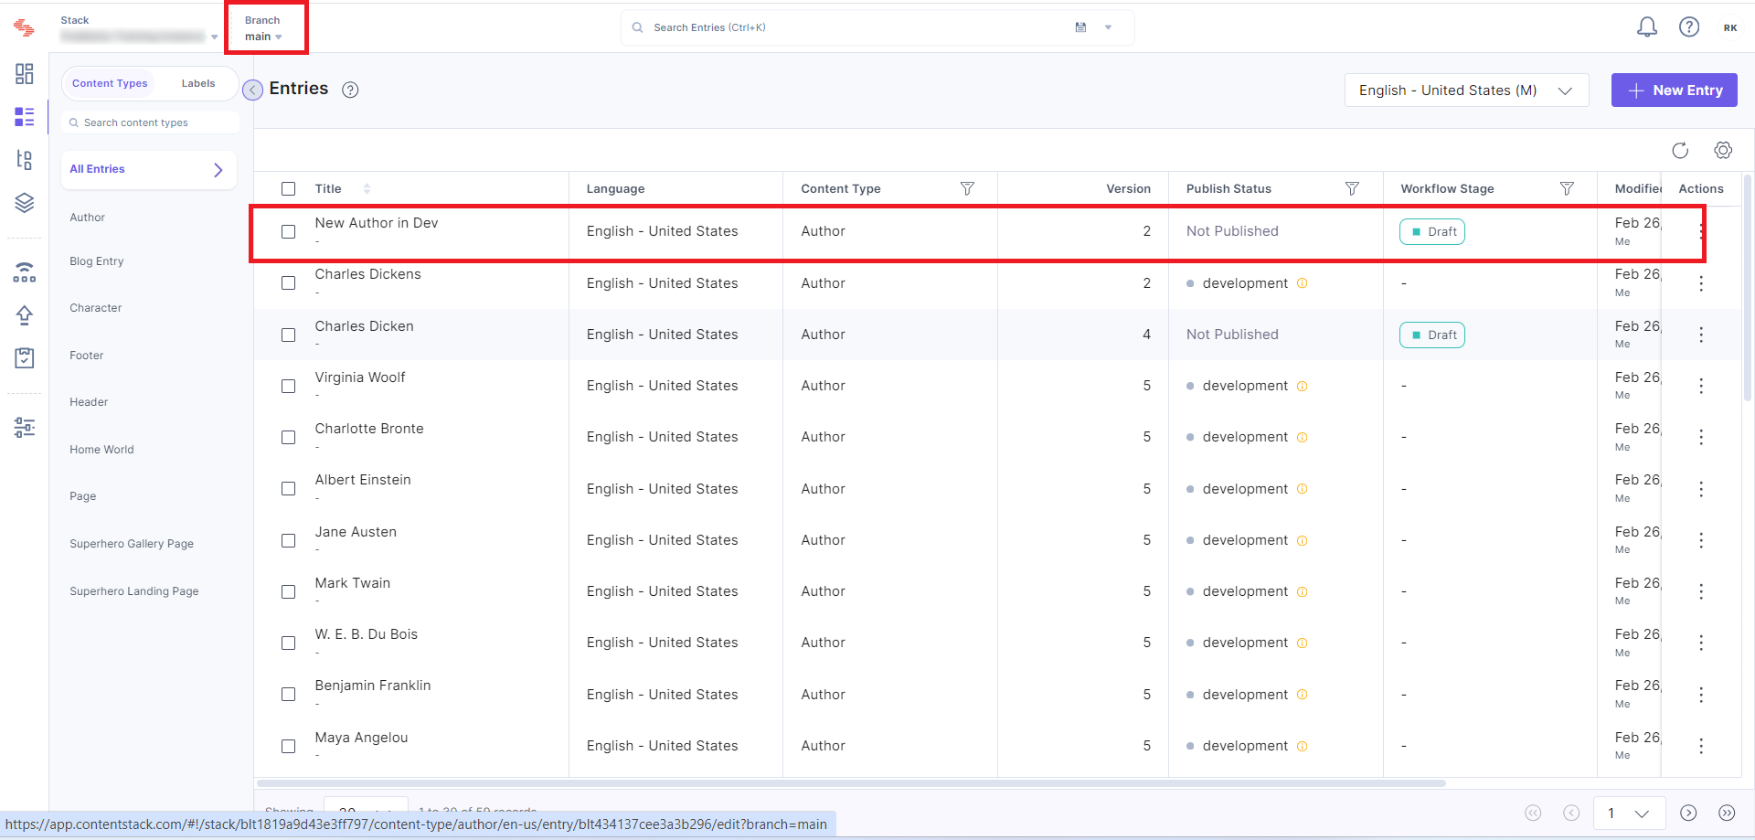Open the search options dropdown arrow
Image resolution: width=1755 pixels, height=840 pixels.
1108,27
